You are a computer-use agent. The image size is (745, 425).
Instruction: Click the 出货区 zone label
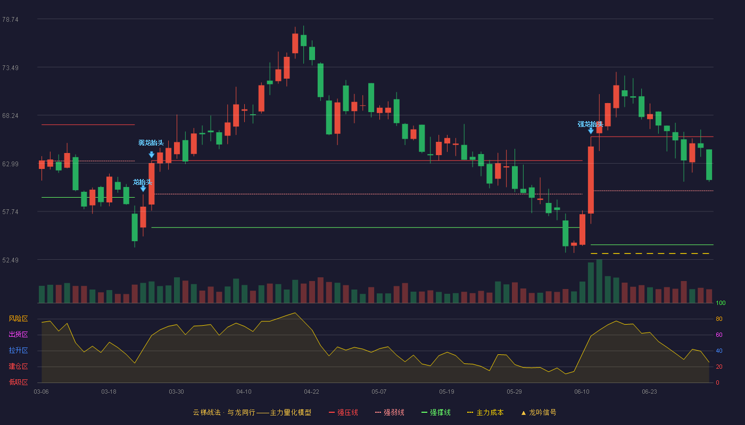pyautogui.click(x=18, y=335)
